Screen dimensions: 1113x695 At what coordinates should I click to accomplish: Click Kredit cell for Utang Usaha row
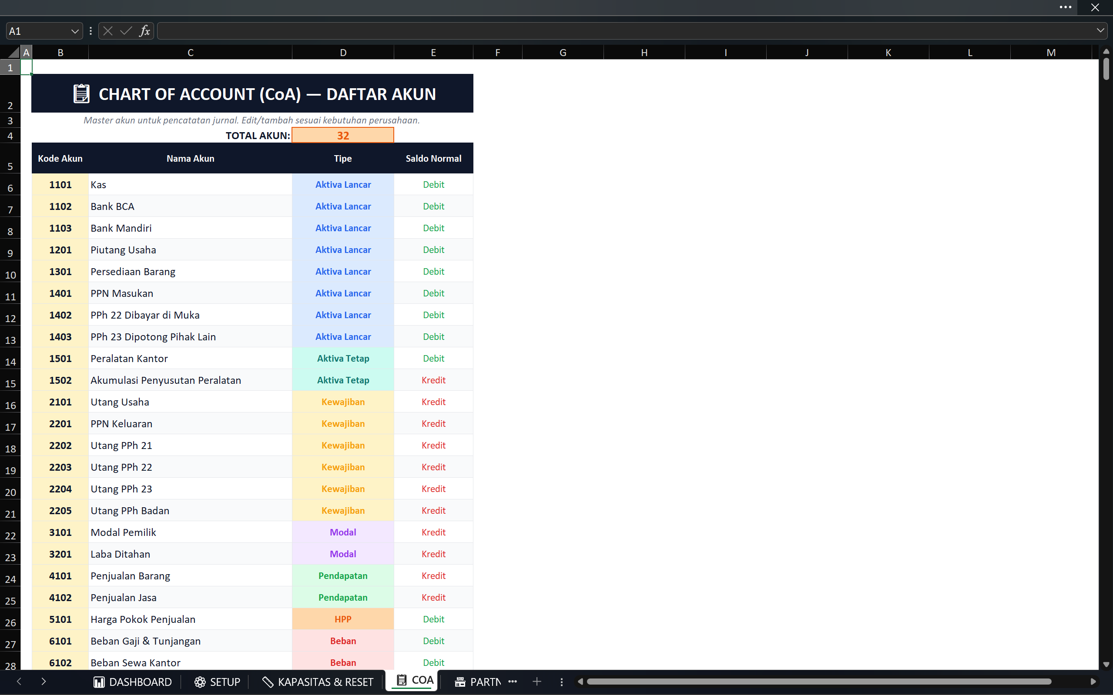click(433, 402)
